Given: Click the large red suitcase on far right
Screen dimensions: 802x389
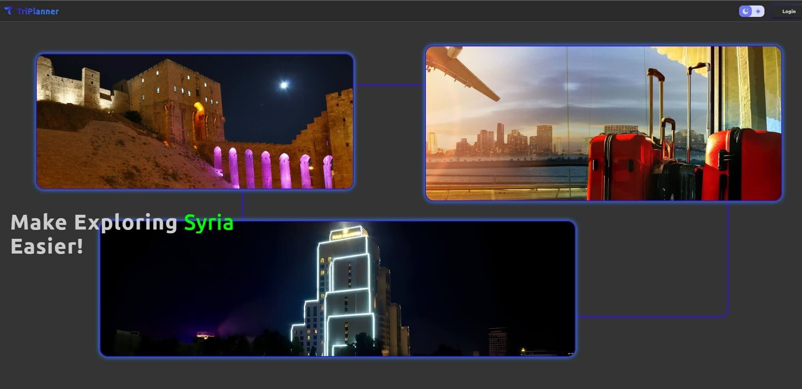Looking at the screenshot, I should [x=743, y=165].
